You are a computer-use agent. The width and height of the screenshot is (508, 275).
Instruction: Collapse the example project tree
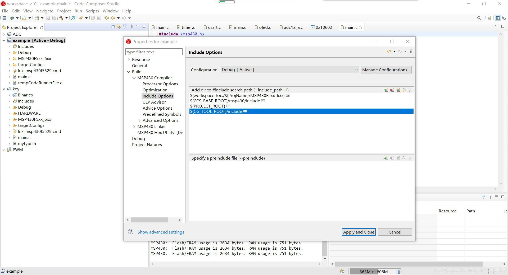[x=4, y=40]
